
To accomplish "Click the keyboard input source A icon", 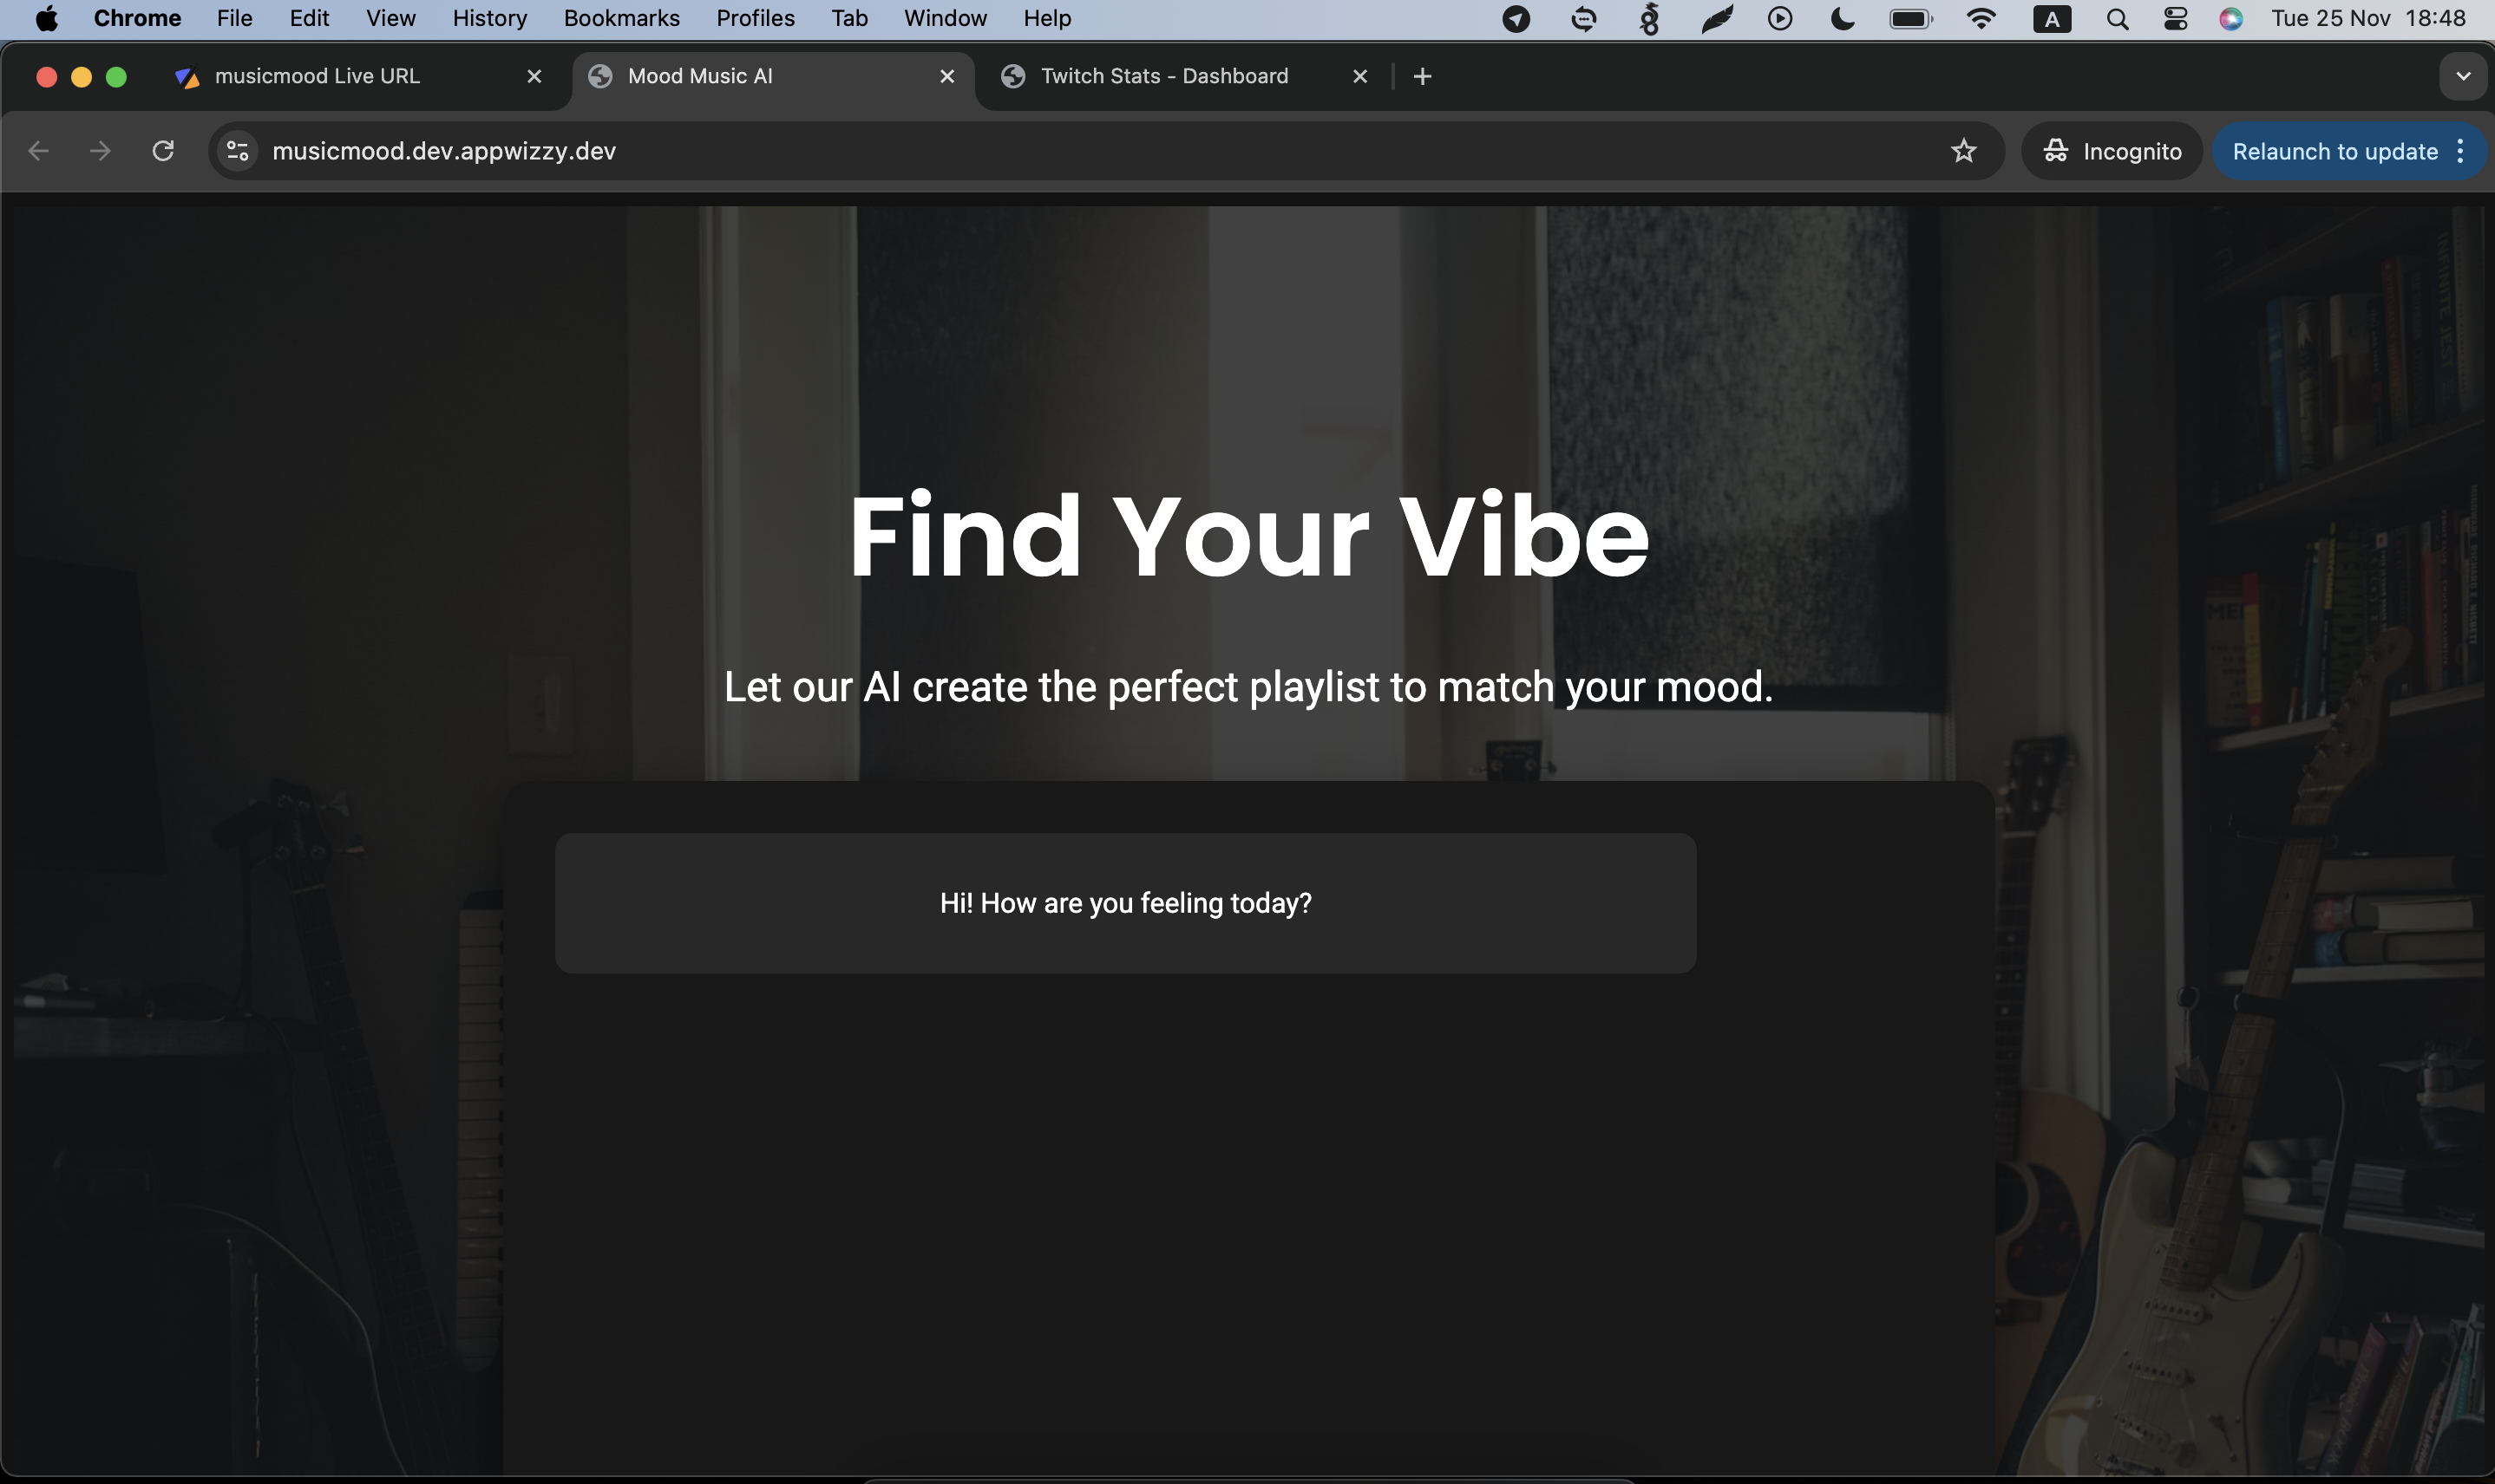I will 2052,18.
